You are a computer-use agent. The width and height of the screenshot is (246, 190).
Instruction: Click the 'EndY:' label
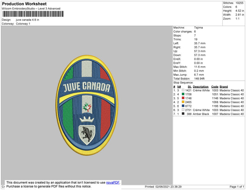[177, 63]
